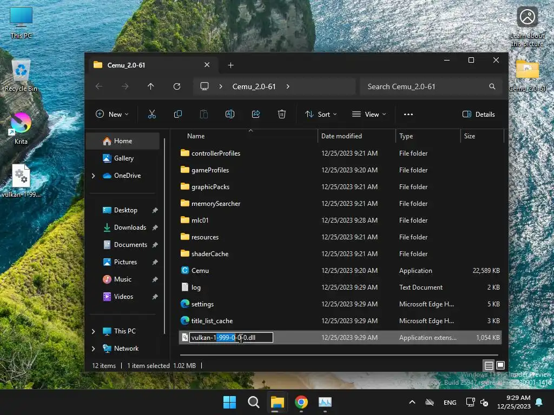554x415 pixels.
Task: Click Learn about this picture icon
Action: coord(527,27)
